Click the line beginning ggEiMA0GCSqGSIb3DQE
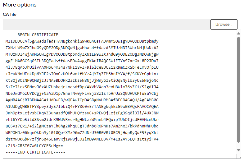 (x=82, y=61)
